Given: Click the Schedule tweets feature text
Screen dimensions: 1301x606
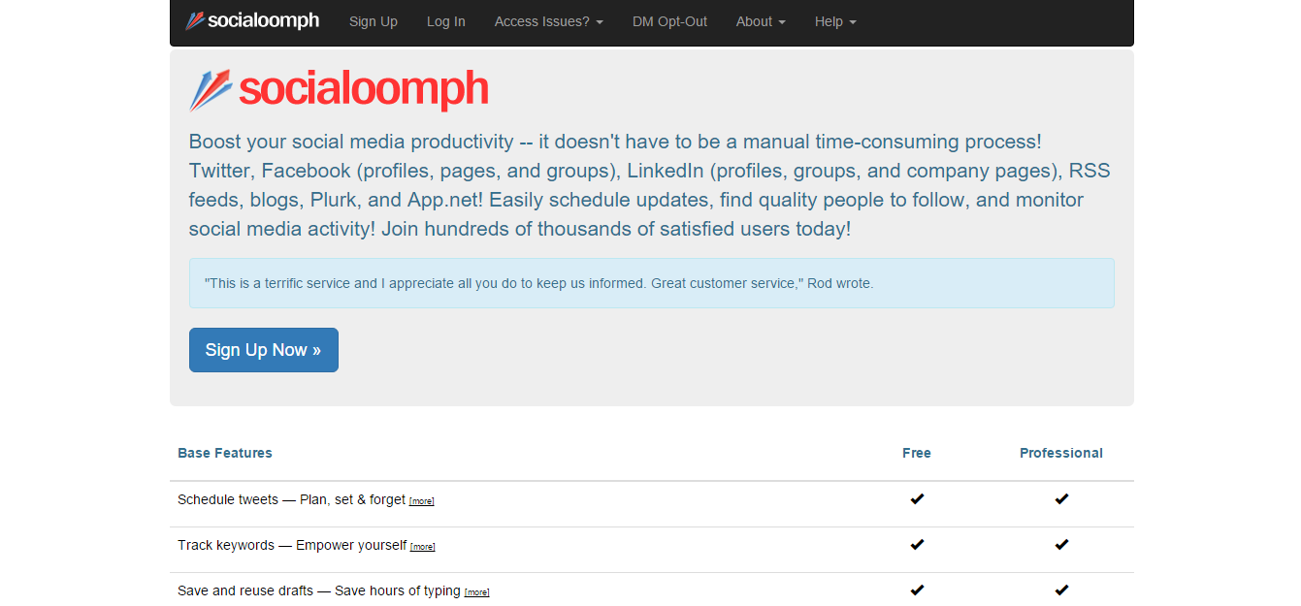Looking at the screenshot, I should [292, 499].
